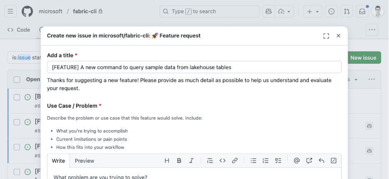The height and width of the screenshot is (179, 389).
Task: Open the repository more options ellipsis menu
Action: (372, 30)
